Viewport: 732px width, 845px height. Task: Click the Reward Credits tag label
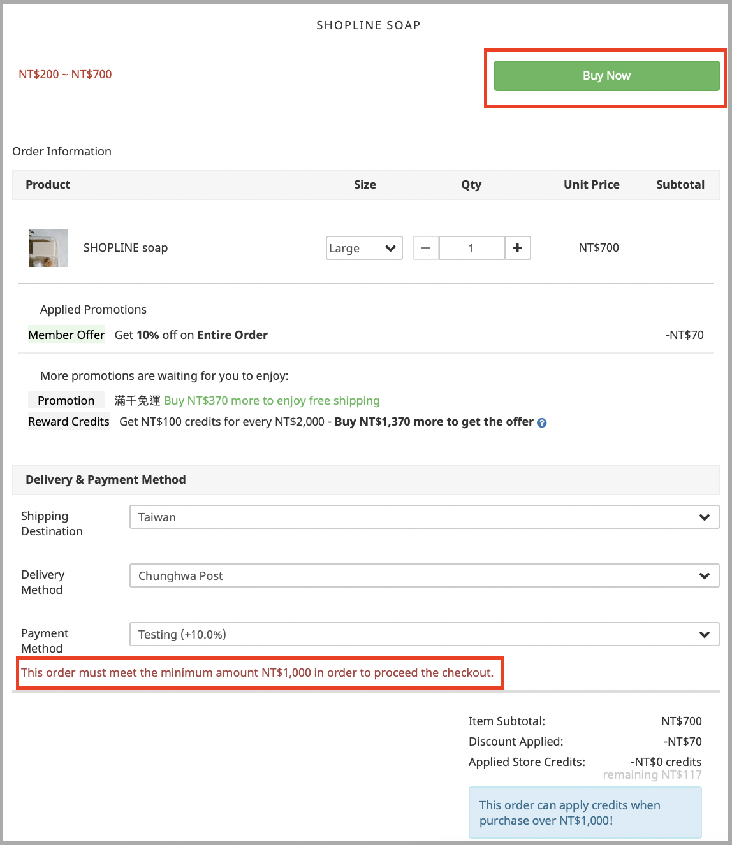[69, 421]
